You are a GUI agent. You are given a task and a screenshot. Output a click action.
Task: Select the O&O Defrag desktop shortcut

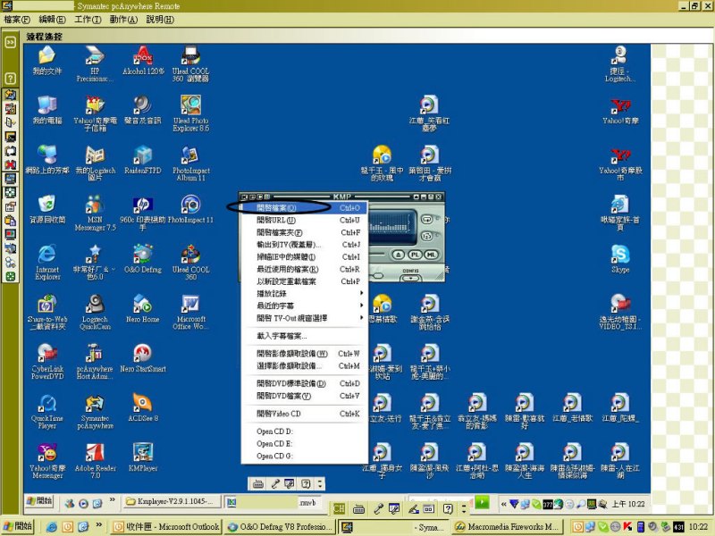(x=143, y=258)
